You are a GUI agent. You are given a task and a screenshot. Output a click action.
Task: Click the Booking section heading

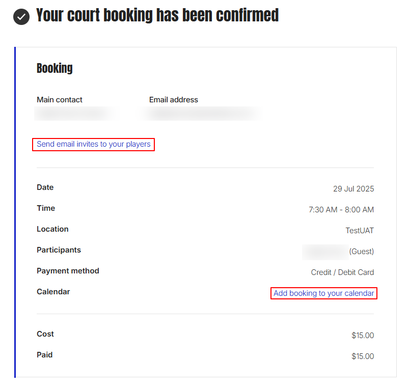pos(54,68)
